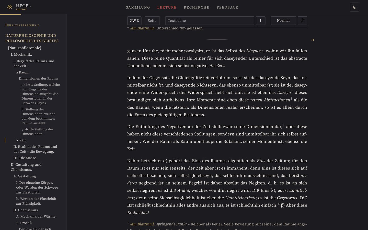Click page number 11 marker in margin

pyautogui.click(x=313, y=40)
